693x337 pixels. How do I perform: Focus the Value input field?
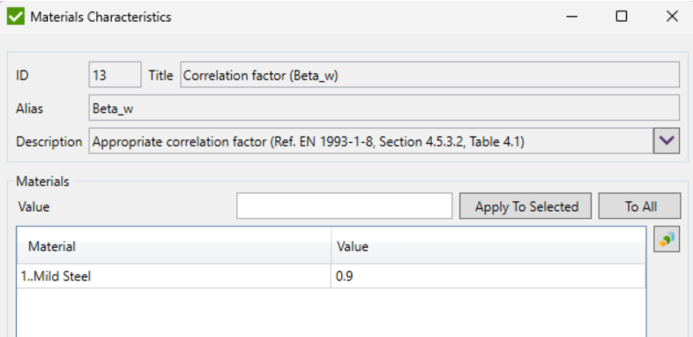pyautogui.click(x=344, y=206)
